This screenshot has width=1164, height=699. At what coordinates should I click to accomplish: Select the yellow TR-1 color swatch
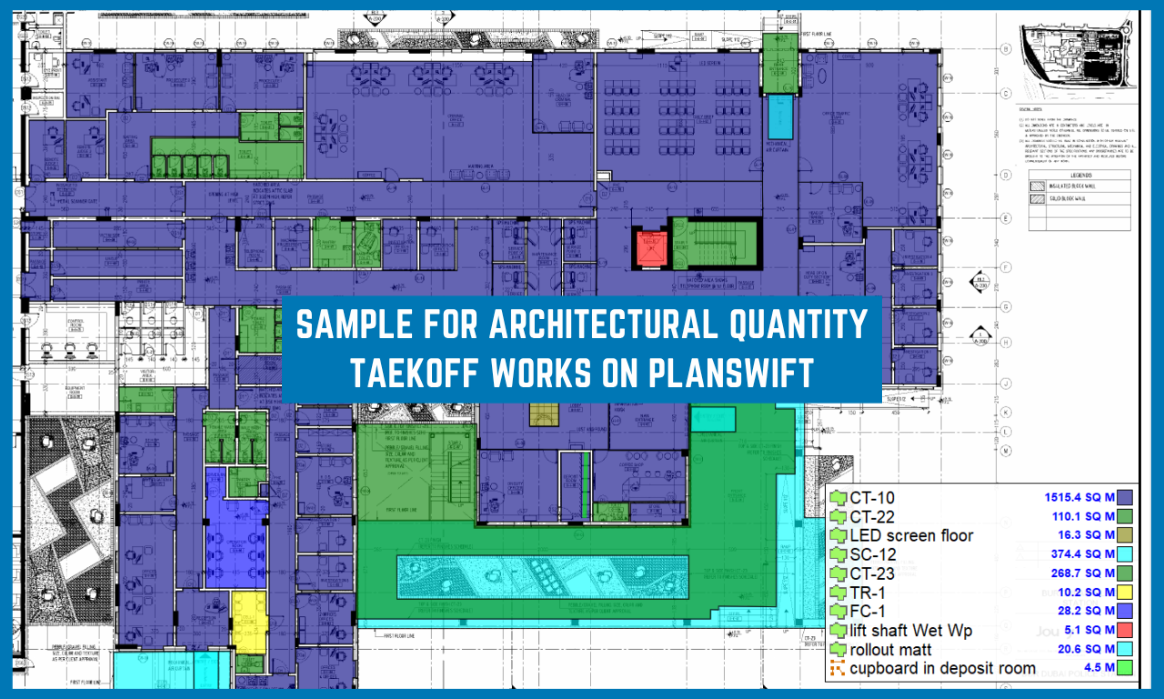click(x=1124, y=593)
